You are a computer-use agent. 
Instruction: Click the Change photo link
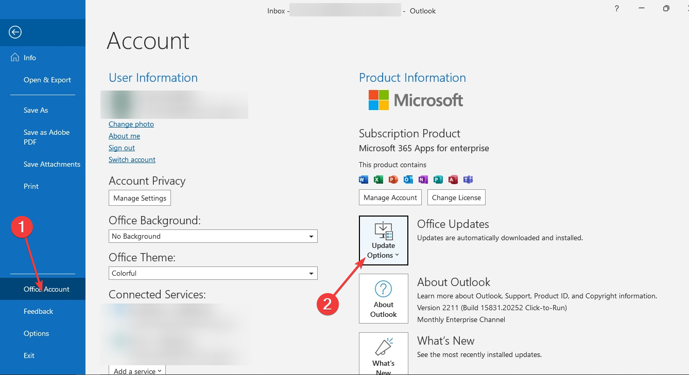(131, 124)
